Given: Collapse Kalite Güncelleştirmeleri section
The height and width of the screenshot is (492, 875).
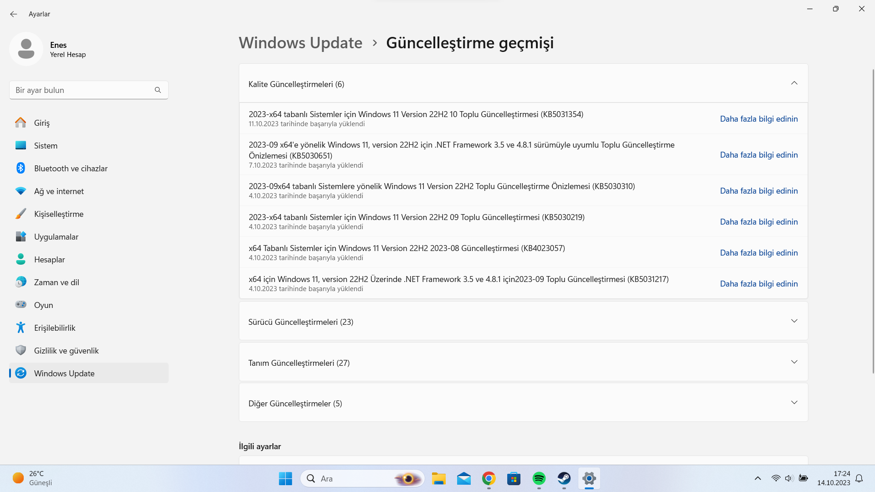Looking at the screenshot, I should tap(794, 83).
